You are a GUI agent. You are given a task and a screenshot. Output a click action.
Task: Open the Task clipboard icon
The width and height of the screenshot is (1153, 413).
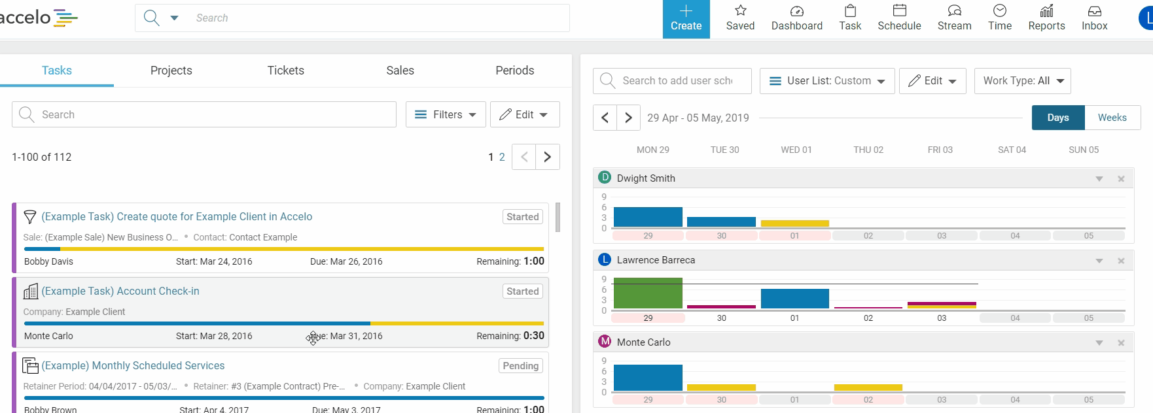(850, 12)
